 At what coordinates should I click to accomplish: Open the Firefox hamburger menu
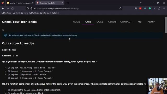[164, 8]
